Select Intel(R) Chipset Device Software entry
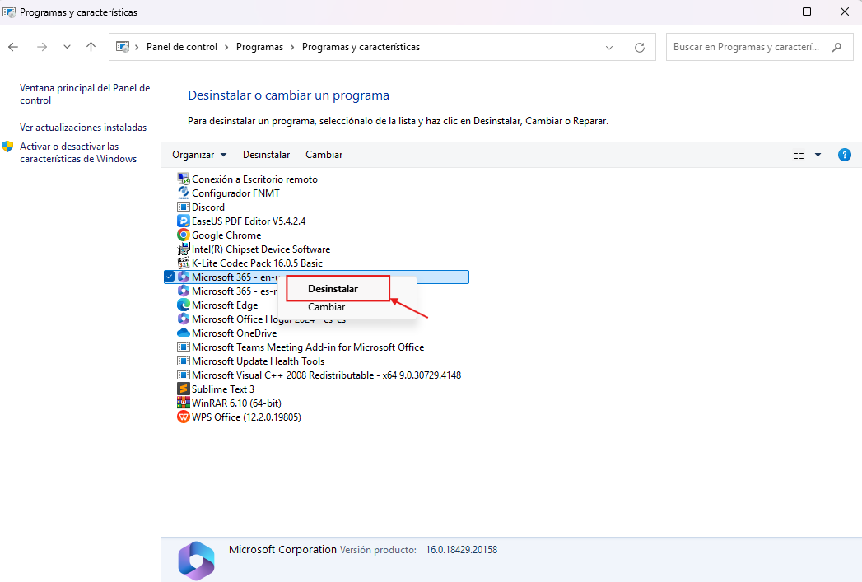Image resolution: width=862 pixels, height=582 pixels. (x=261, y=249)
